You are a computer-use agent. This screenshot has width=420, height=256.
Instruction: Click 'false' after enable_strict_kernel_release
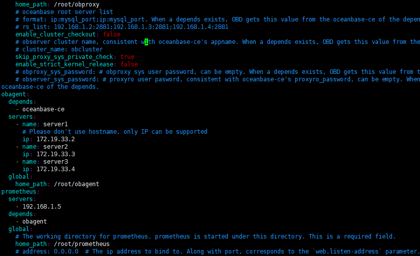(x=129, y=64)
